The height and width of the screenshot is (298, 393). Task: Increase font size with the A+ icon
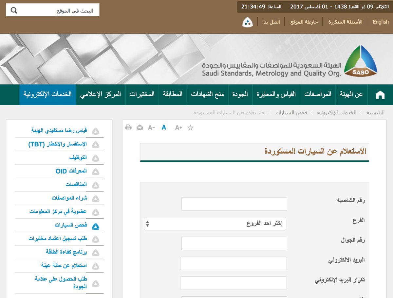178,127
